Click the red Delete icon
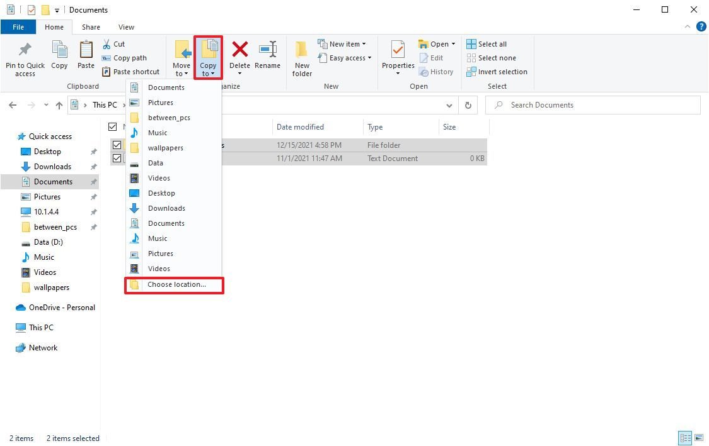This screenshot has height=446, width=709. coord(239,49)
